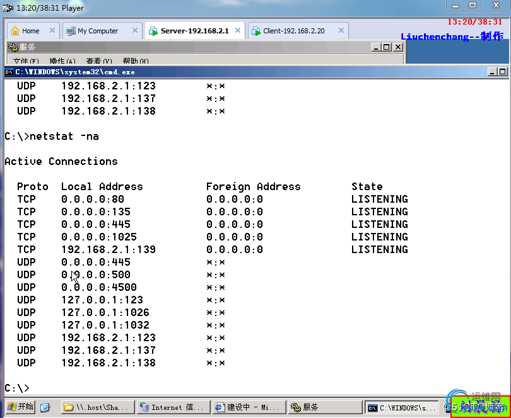Close the Client-192.168.2.20 tab

(x=341, y=31)
